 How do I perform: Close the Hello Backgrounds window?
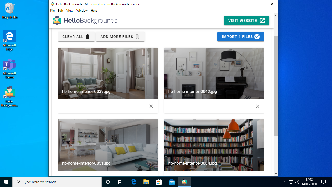point(272,4)
